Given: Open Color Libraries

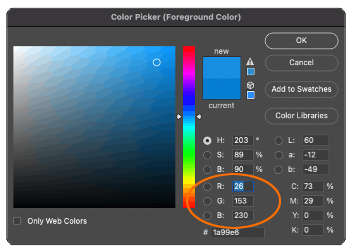Looking at the screenshot, I should (x=302, y=116).
